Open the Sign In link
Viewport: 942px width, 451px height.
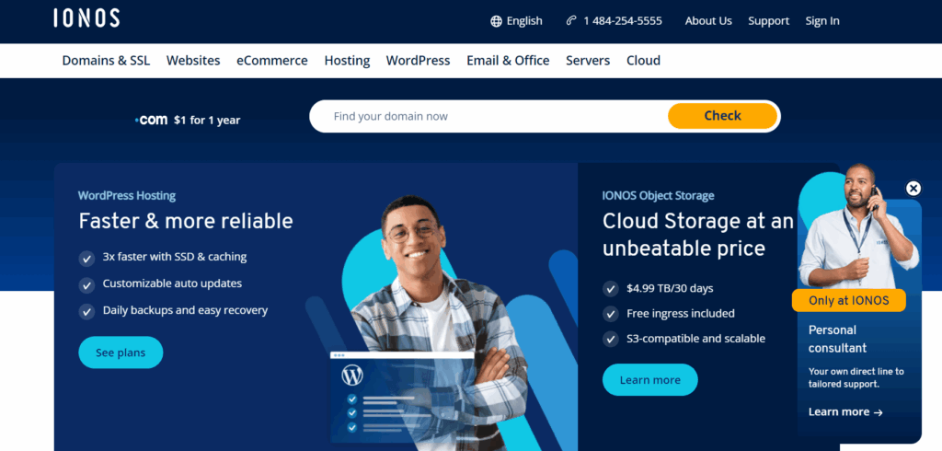(x=822, y=21)
